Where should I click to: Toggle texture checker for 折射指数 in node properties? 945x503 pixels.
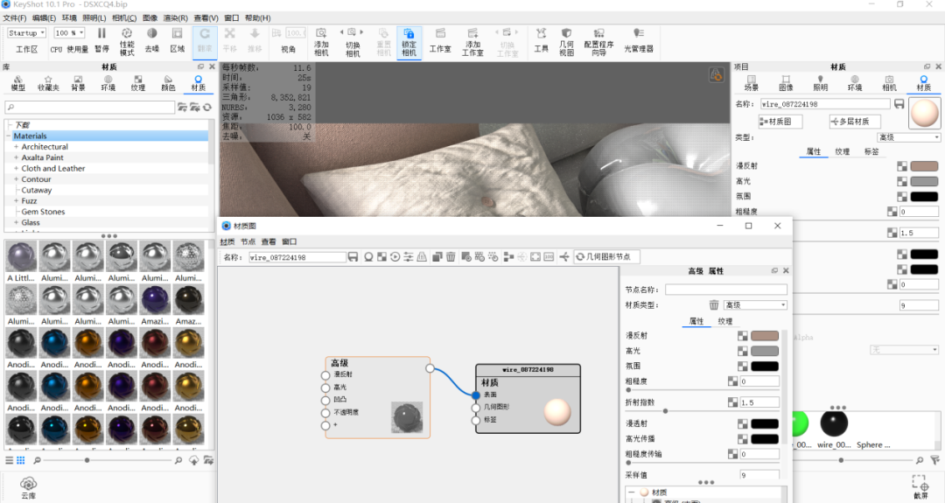[732, 402]
